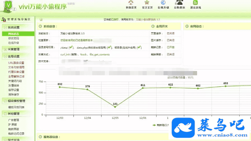Click the 在线升级 globe icon
The height and width of the screenshot is (141, 251).
pos(163,3)
